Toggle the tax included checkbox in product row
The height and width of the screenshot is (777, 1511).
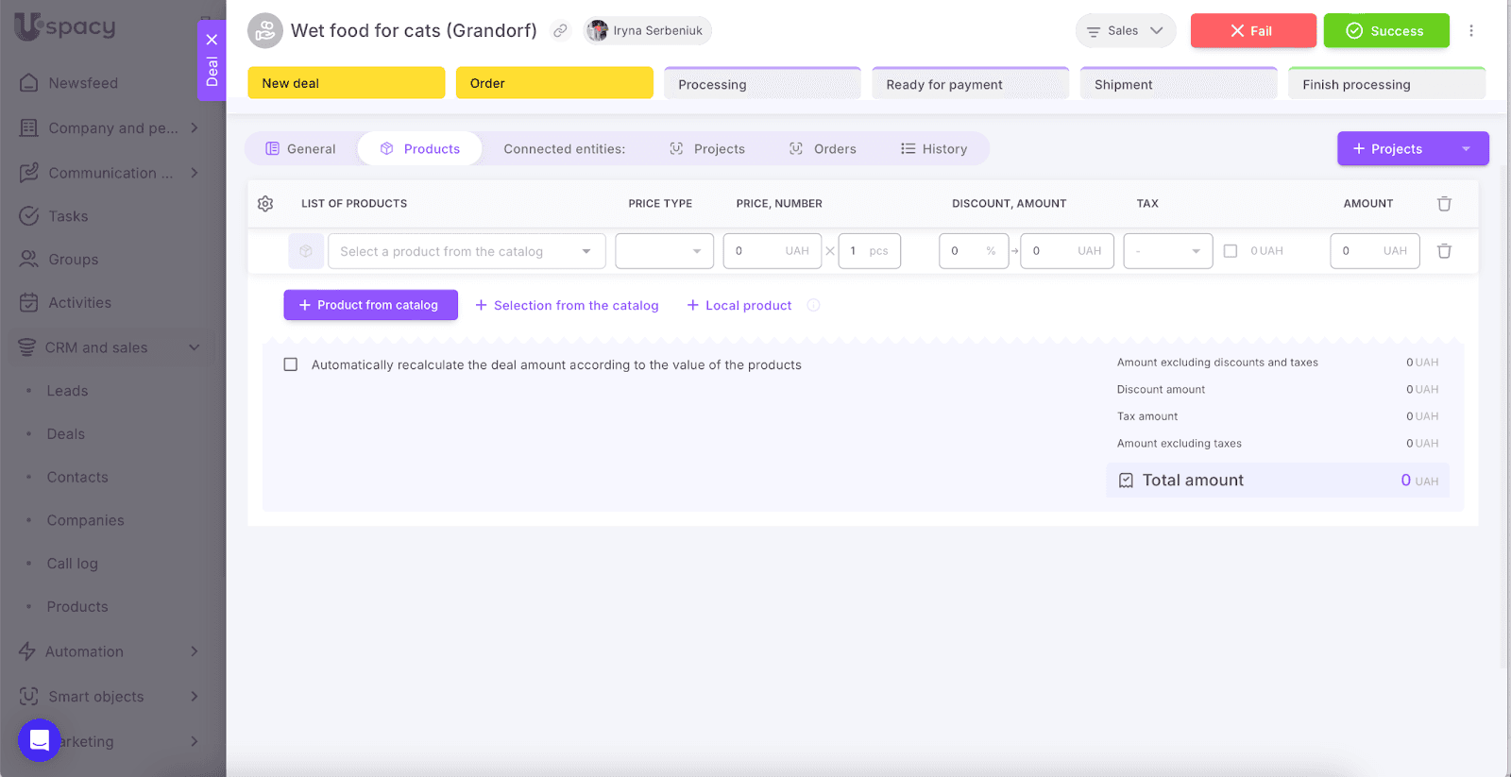[x=1230, y=251]
